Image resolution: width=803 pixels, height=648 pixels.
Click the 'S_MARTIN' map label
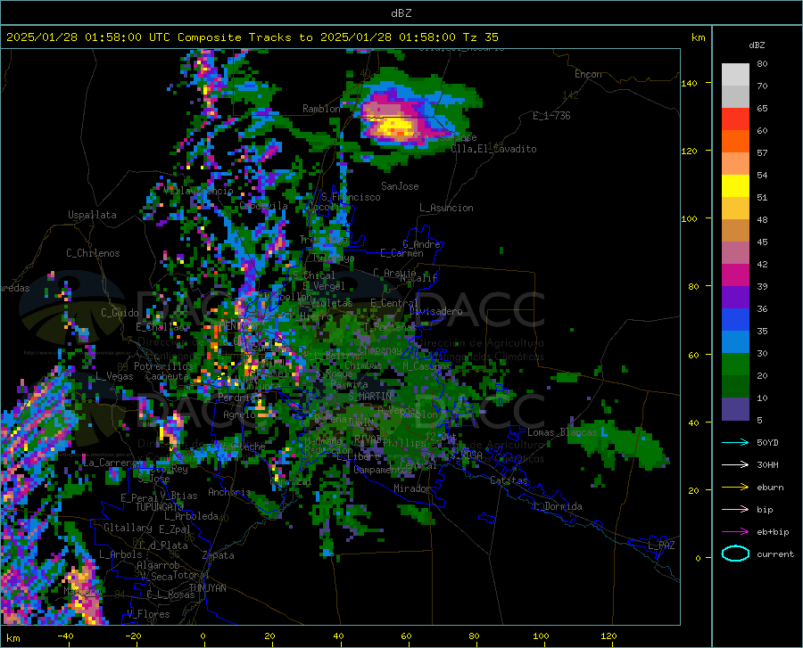(369, 397)
